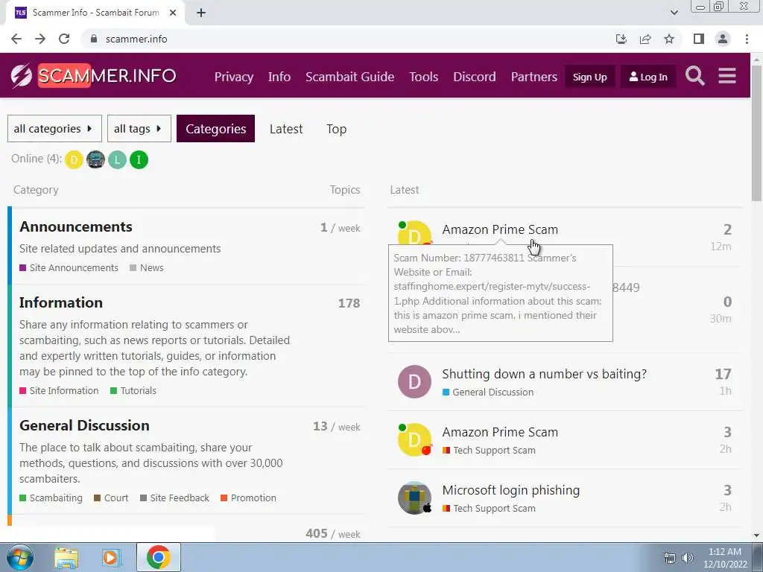Bookmark this page with the star

(669, 39)
